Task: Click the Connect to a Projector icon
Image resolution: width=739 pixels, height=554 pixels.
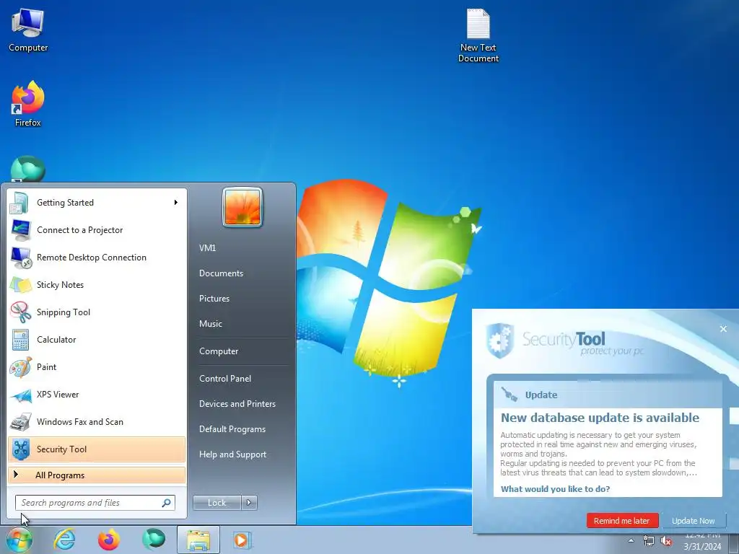Action: 19,230
